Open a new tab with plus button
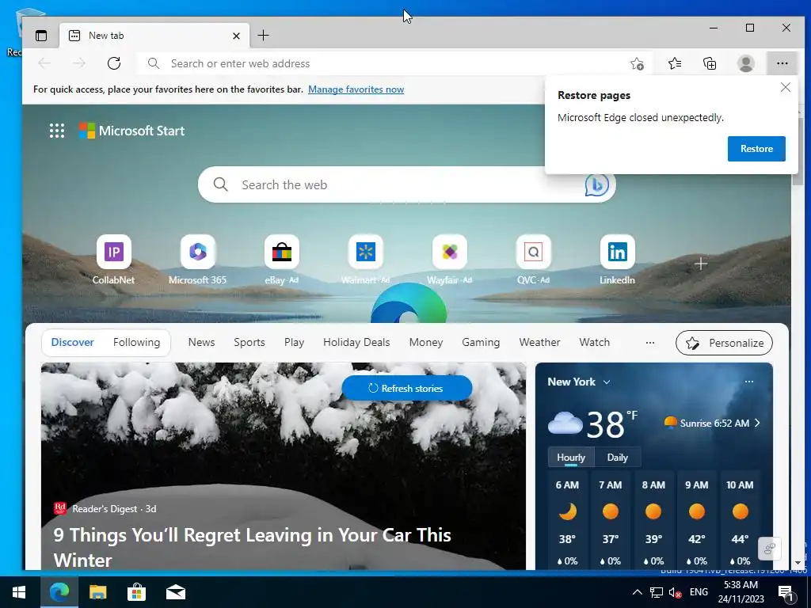This screenshot has height=608, width=811. coord(263,35)
